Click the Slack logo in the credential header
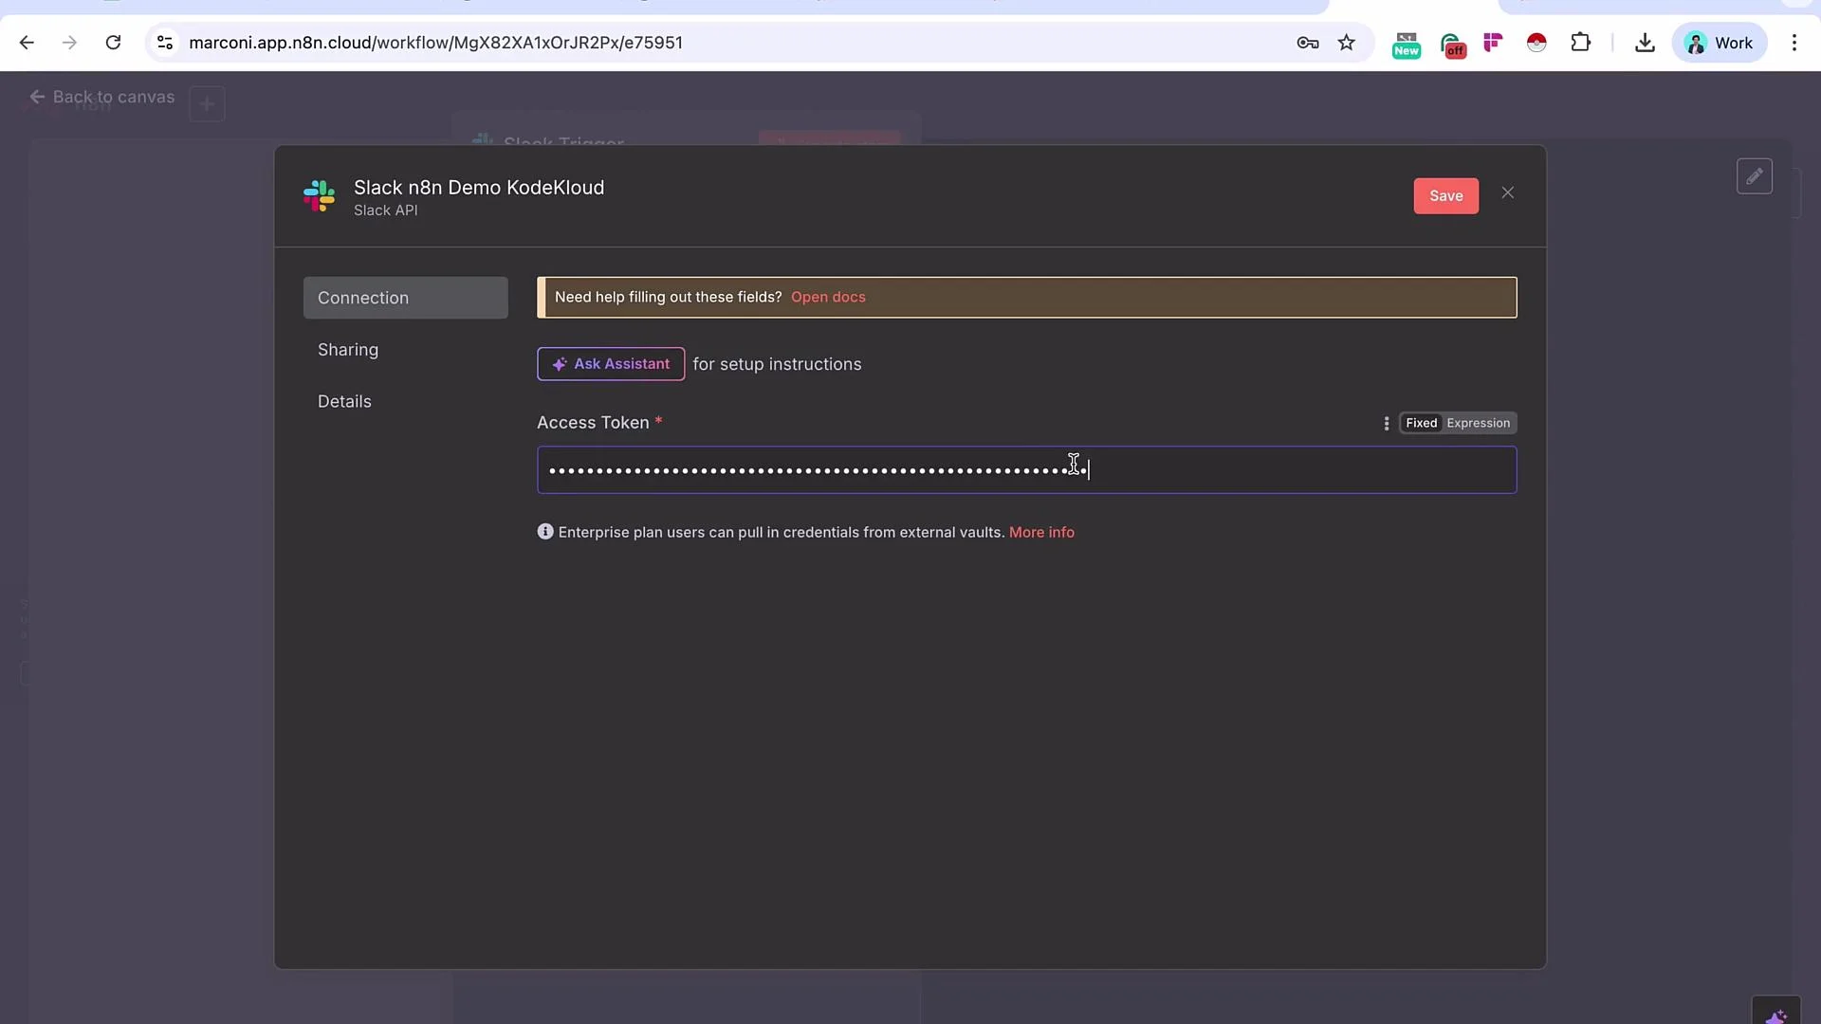 tap(320, 196)
